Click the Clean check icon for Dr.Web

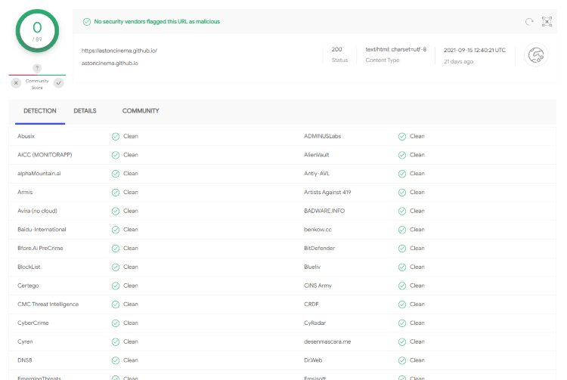pos(402,360)
